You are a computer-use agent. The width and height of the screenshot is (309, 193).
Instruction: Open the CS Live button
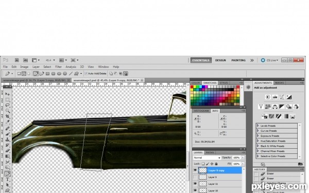pos(270,60)
